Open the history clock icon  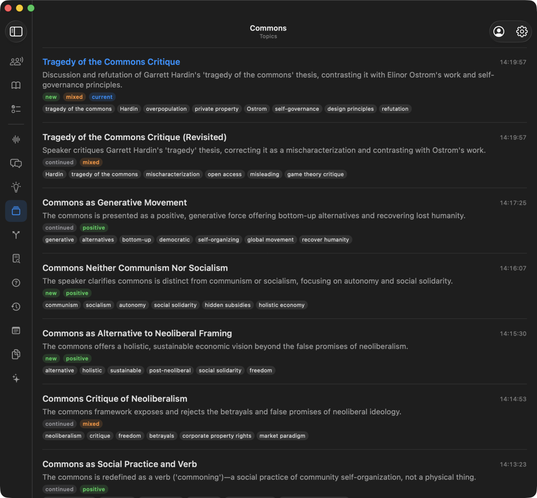pyautogui.click(x=16, y=307)
